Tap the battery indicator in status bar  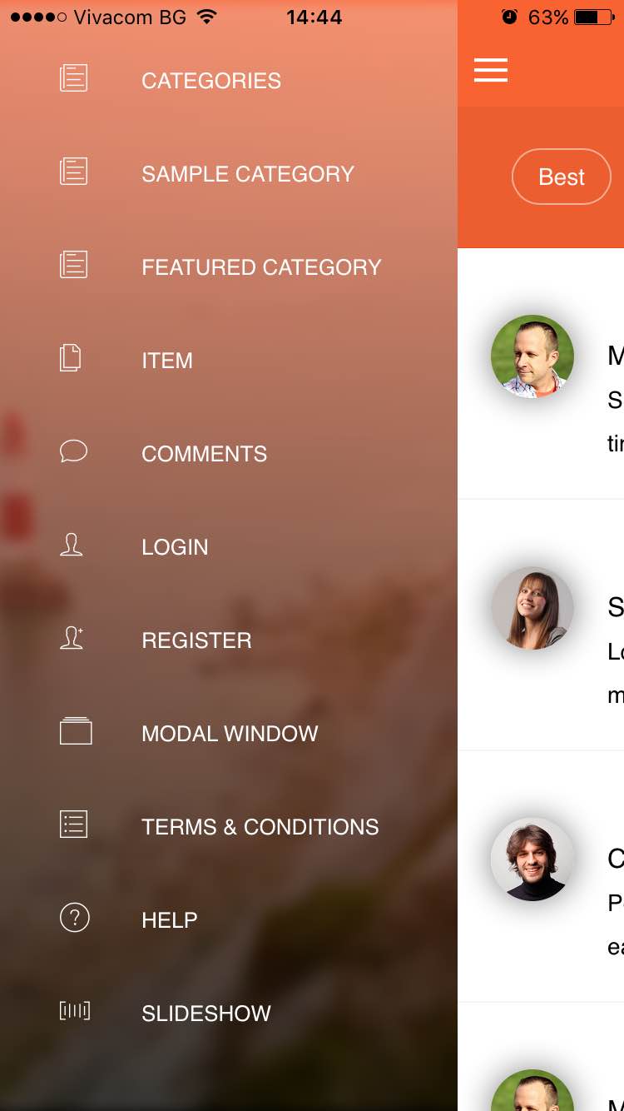coord(594,17)
